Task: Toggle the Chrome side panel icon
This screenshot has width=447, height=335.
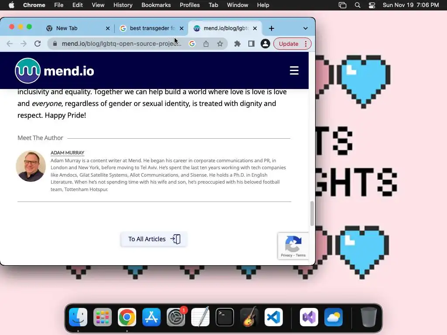Action: click(x=251, y=44)
